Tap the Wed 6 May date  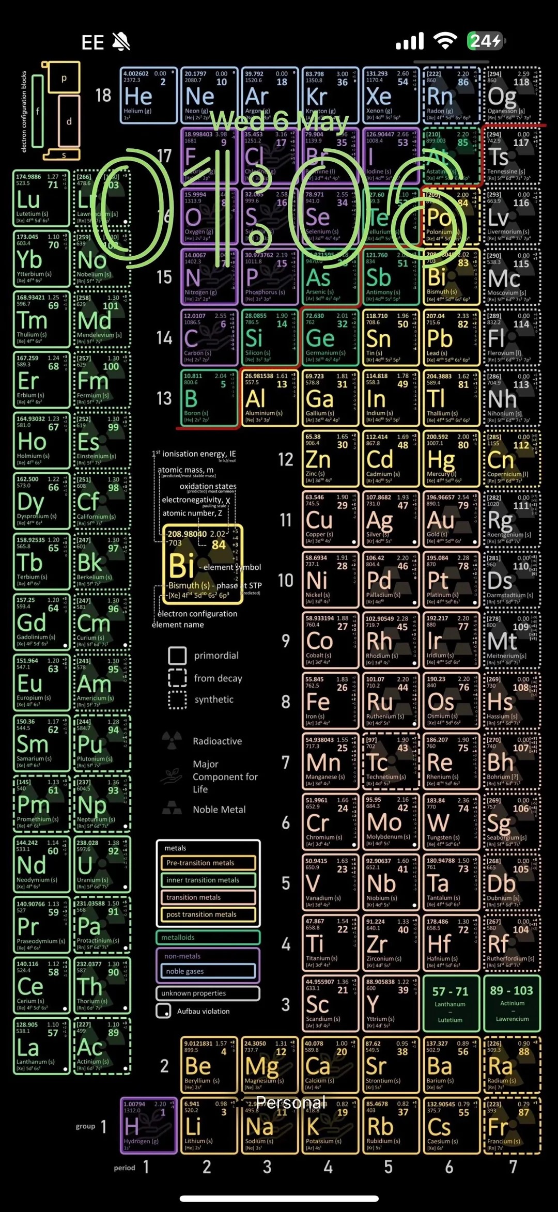click(x=280, y=121)
